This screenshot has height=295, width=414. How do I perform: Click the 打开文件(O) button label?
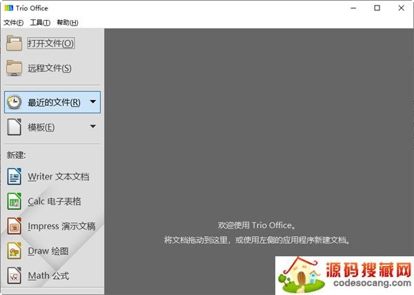[51, 43]
